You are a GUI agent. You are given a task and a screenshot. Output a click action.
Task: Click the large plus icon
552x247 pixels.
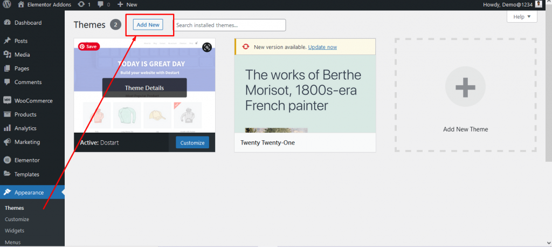click(465, 87)
